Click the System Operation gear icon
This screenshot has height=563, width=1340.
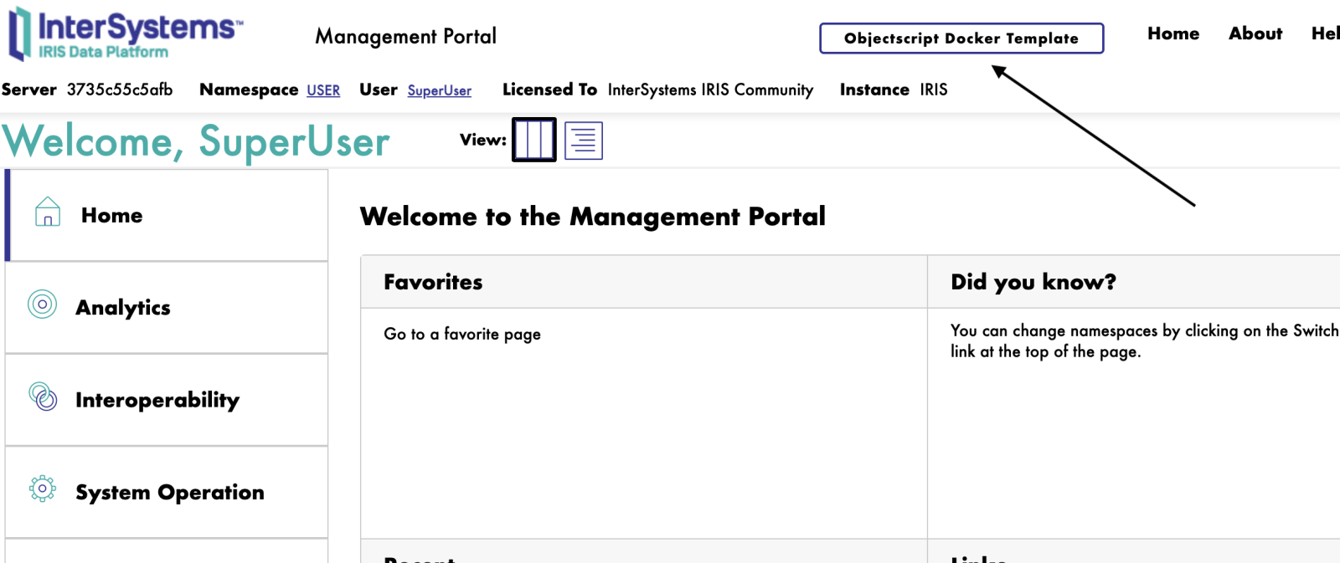43,489
